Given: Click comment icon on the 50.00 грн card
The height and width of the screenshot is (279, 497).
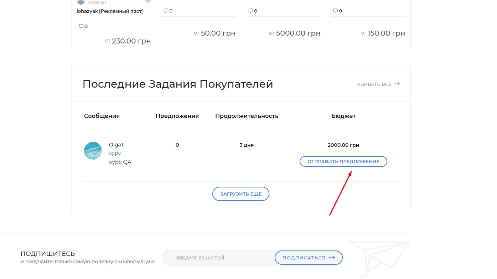Looking at the screenshot, I should pyautogui.click(x=166, y=11).
